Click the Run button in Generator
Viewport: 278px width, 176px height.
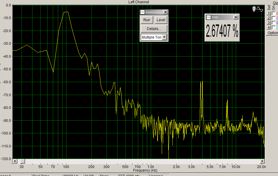click(147, 20)
